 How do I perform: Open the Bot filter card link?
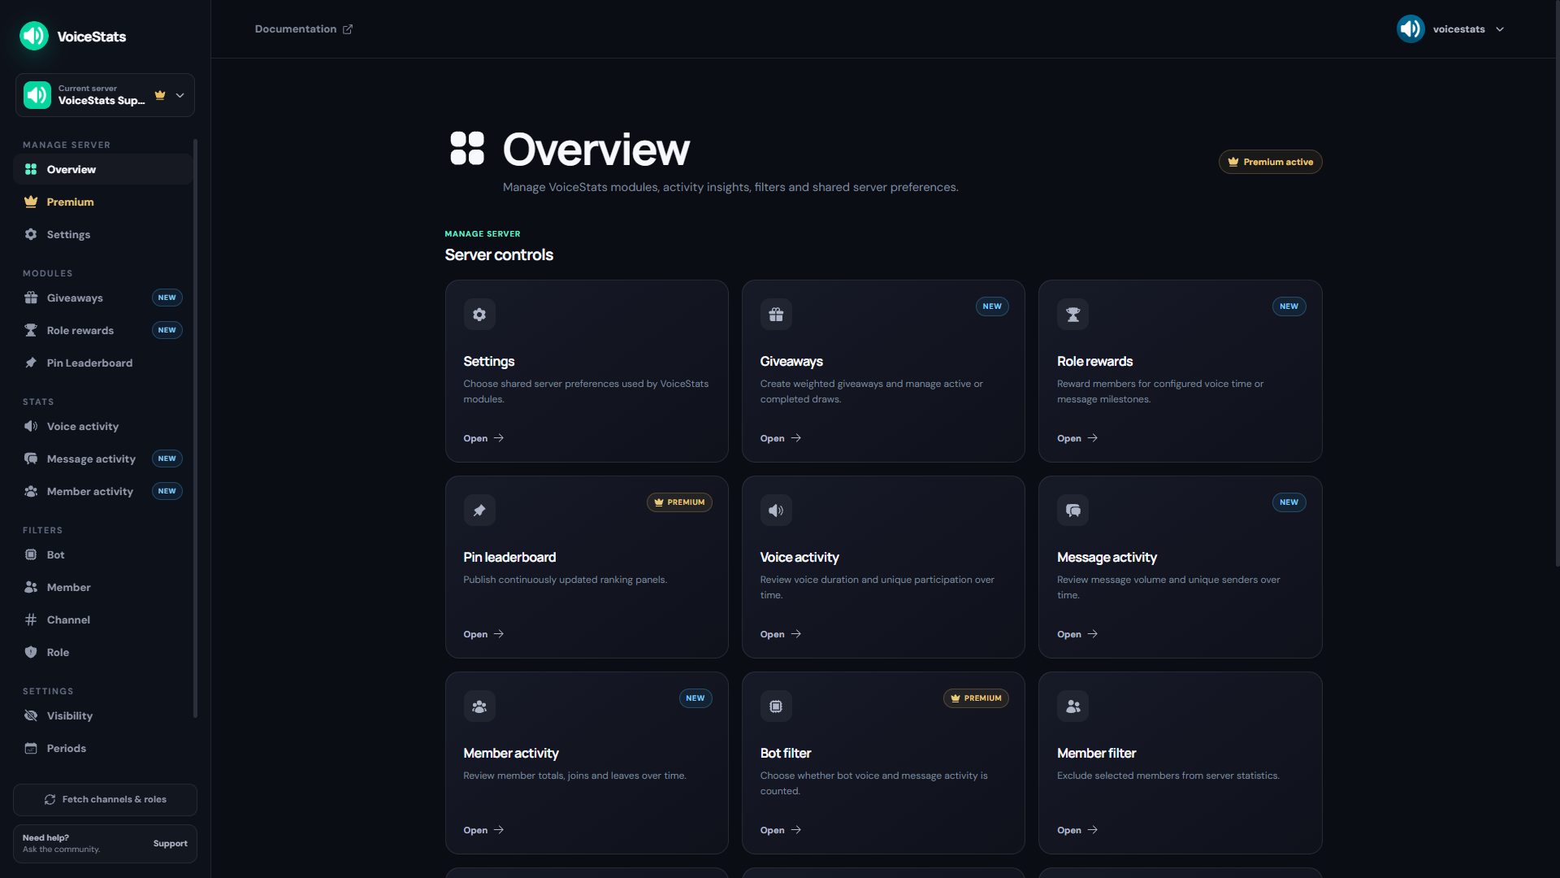pyautogui.click(x=781, y=830)
